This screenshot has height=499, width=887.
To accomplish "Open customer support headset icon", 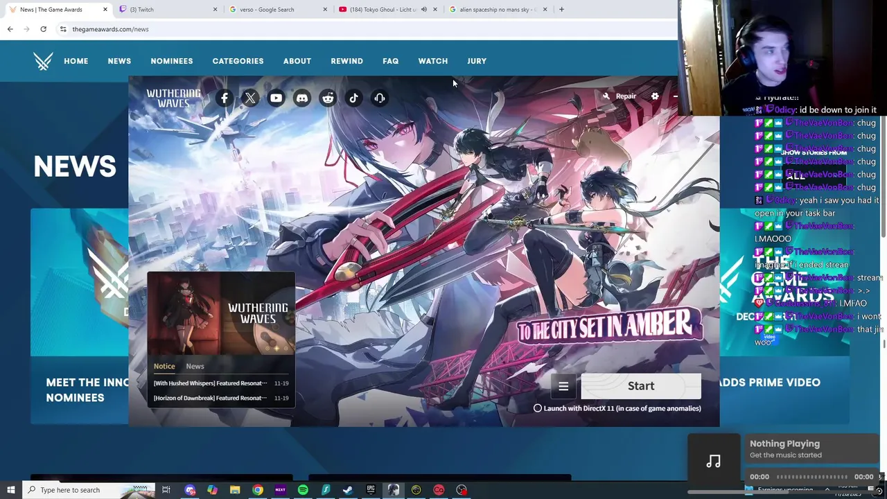I will [379, 98].
